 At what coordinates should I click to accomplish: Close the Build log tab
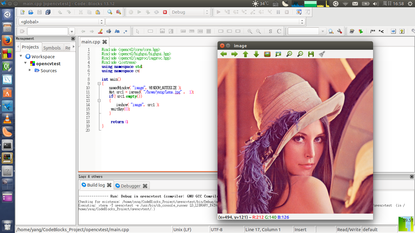[109, 185]
